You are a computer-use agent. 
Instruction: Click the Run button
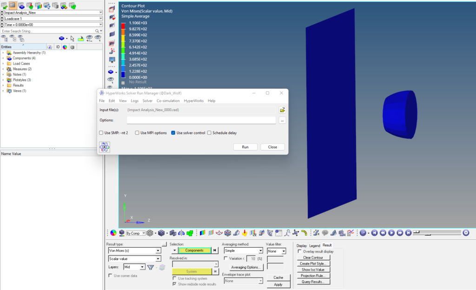[x=245, y=147]
